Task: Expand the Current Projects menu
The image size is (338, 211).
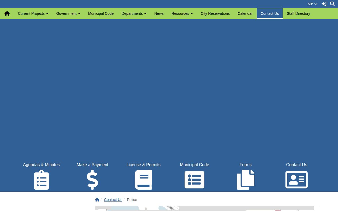Action: tap(33, 13)
